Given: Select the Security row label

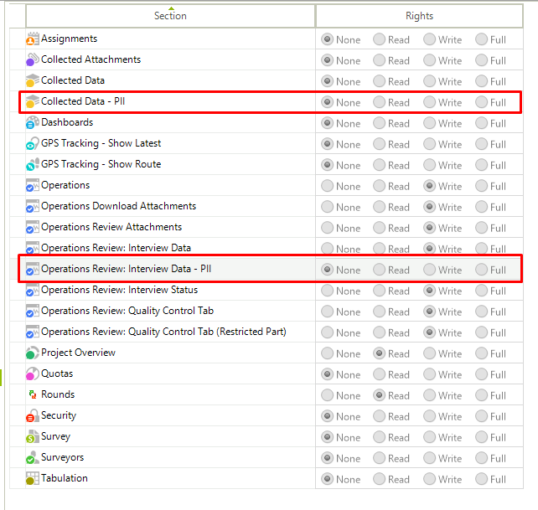Looking at the screenshot, I should point(59,415).
